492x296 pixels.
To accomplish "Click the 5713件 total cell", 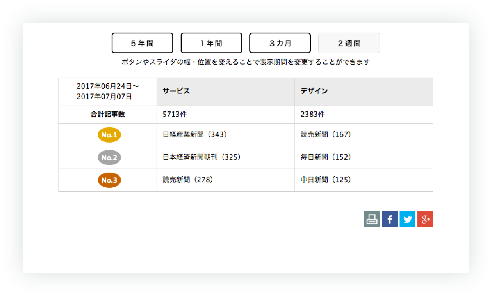I will 226,115.
